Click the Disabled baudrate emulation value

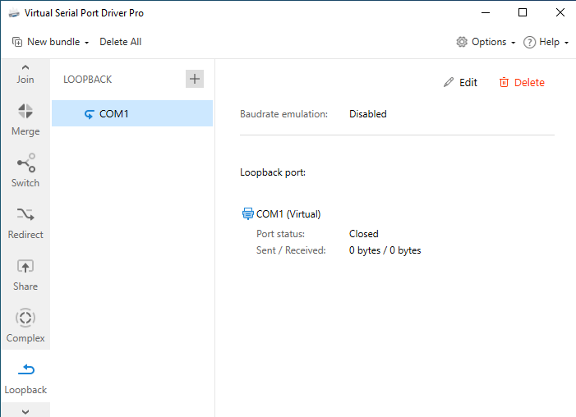(368, 114)
